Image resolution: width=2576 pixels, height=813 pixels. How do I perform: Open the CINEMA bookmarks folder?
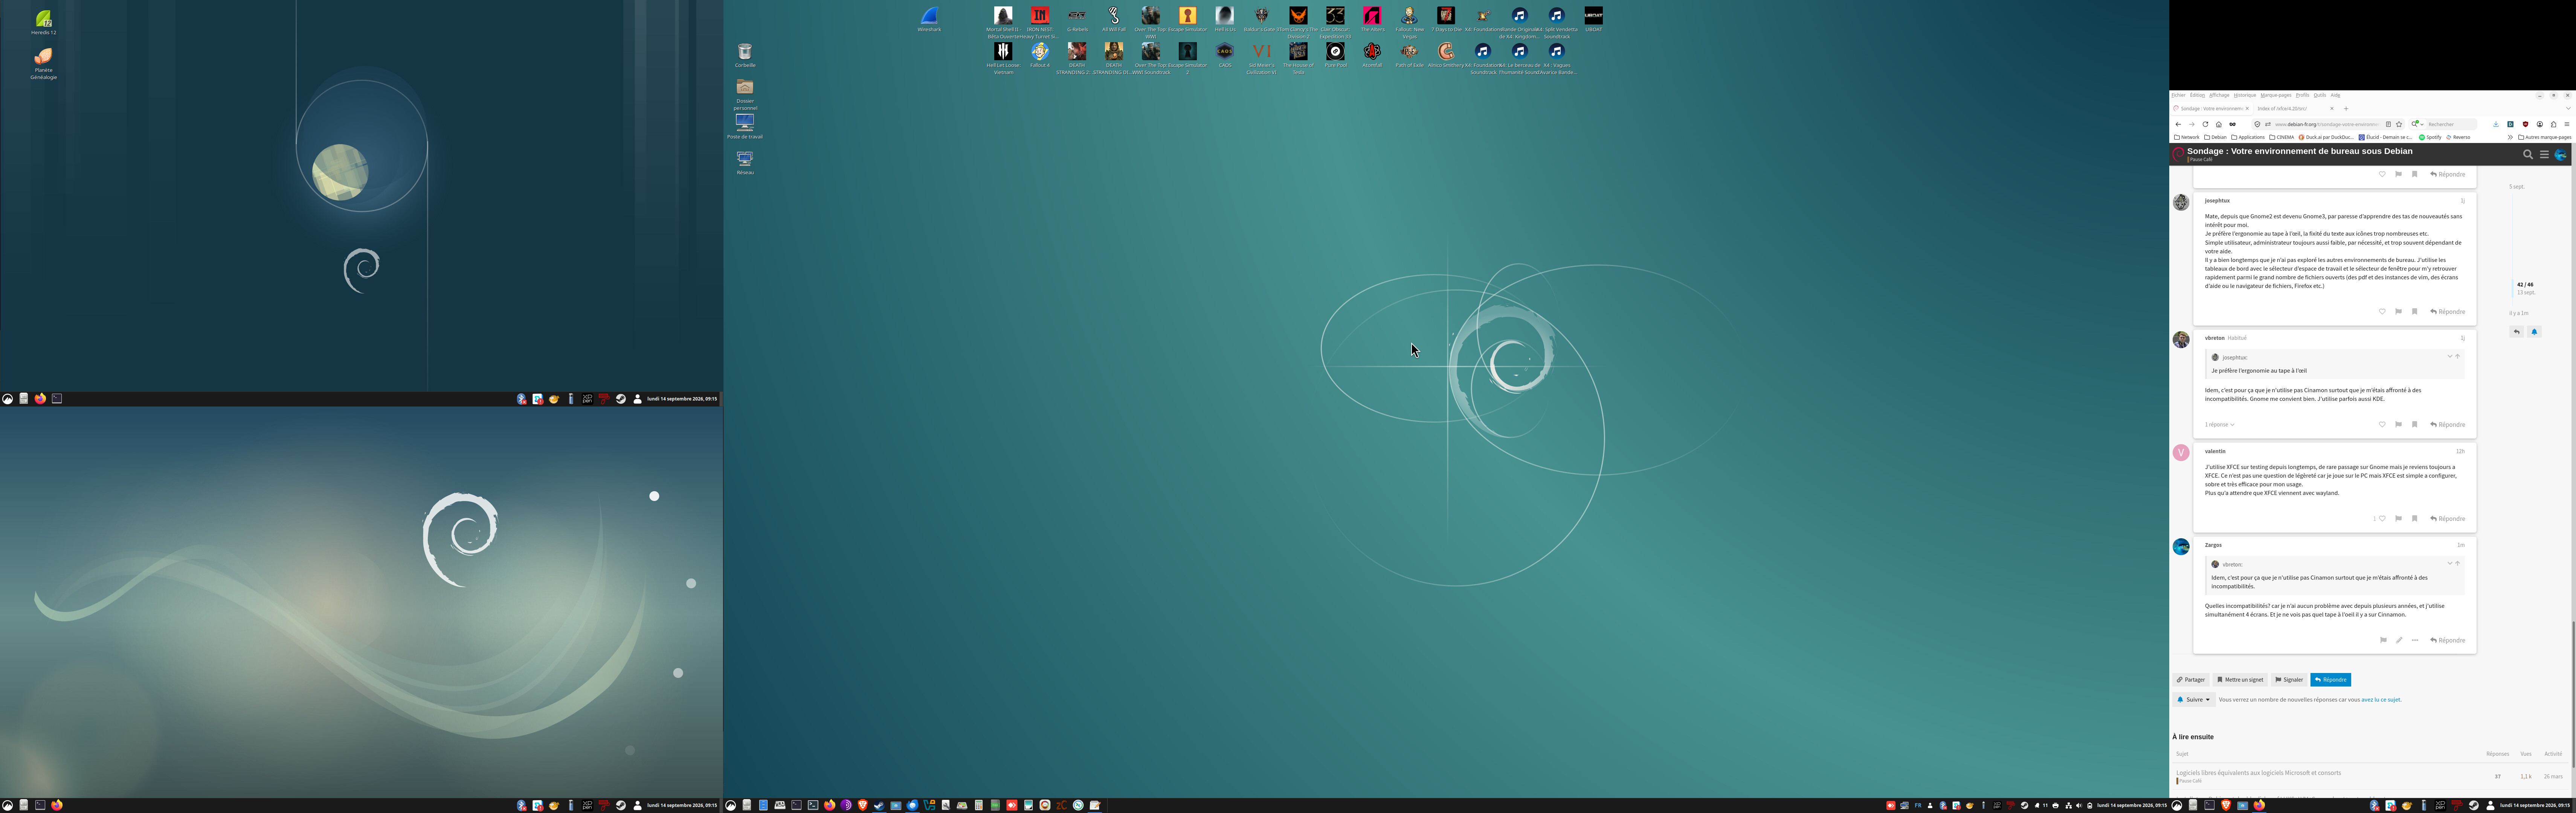click(2281, 137)
